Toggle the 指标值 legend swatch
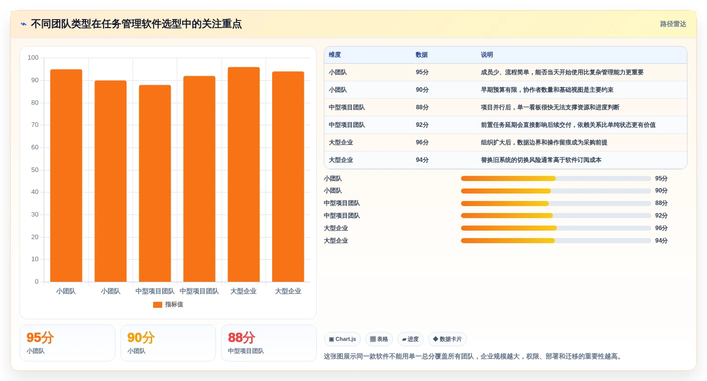The width and height of the screenshot is (707, 381). (x=158, y=305)
